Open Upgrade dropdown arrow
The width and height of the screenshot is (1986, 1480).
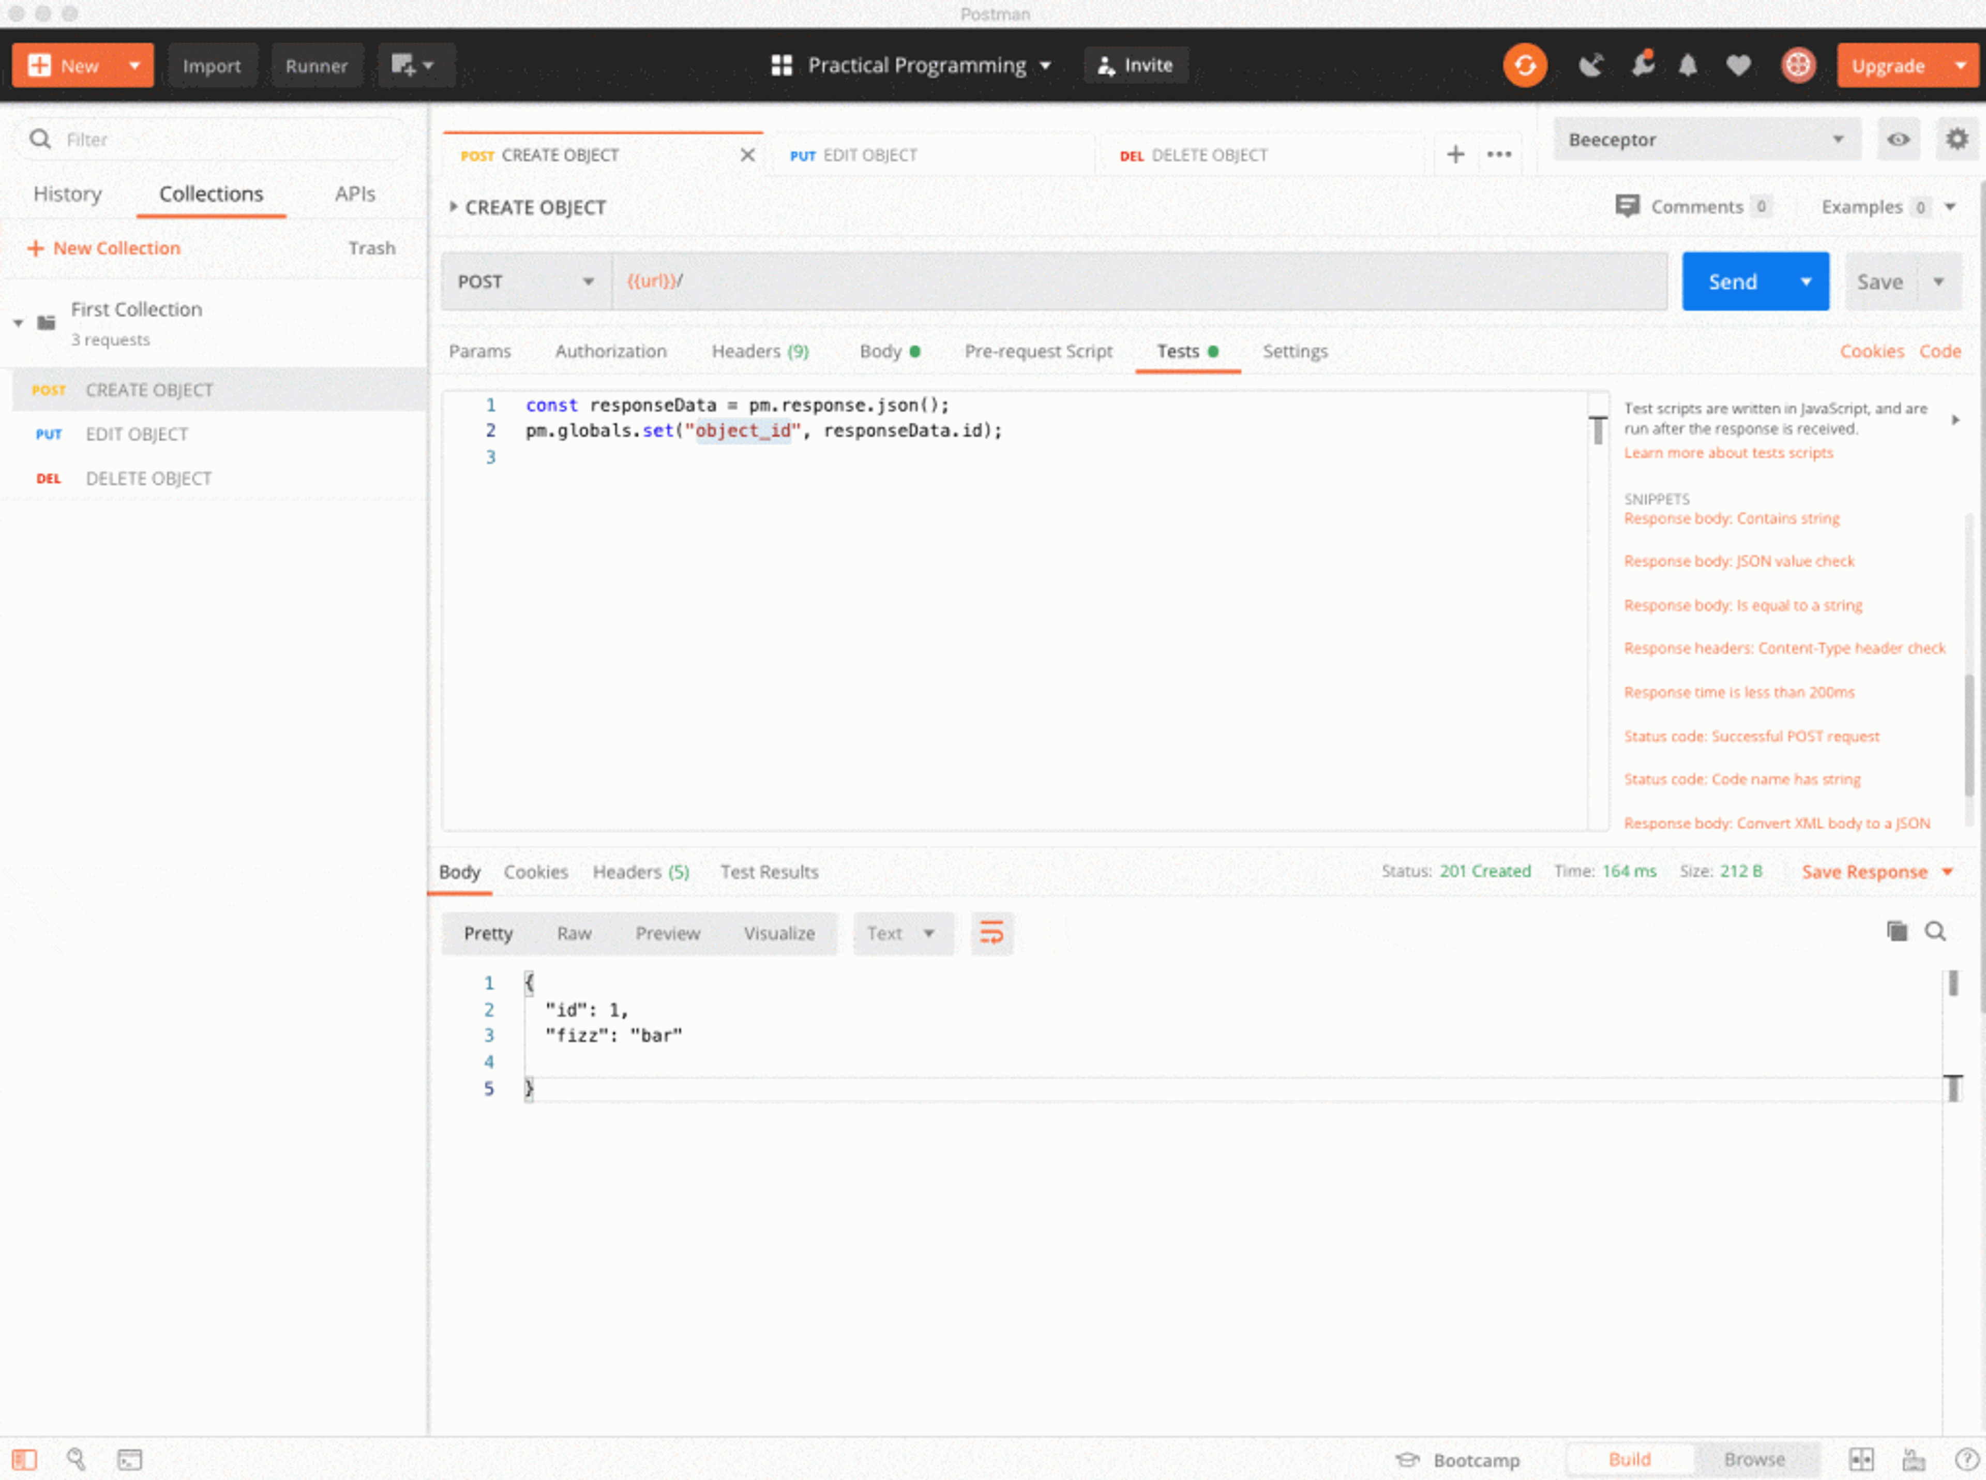click(x=1960, y=65)
